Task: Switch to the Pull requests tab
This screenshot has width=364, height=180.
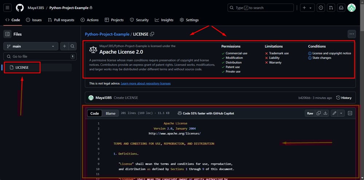Action: [61, 20]
